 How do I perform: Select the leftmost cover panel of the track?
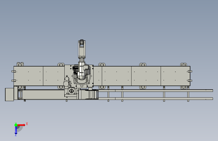[x=28, y=76]
